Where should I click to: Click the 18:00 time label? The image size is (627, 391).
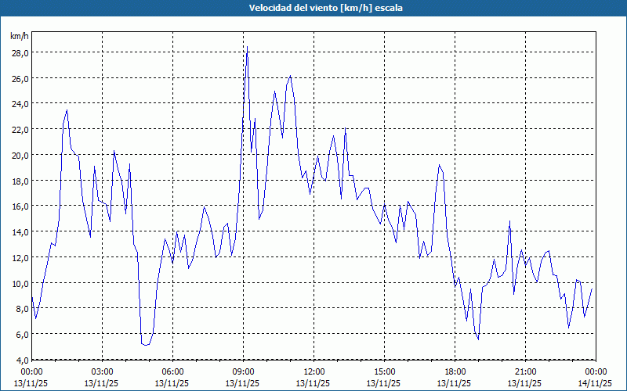coord(455,371)
